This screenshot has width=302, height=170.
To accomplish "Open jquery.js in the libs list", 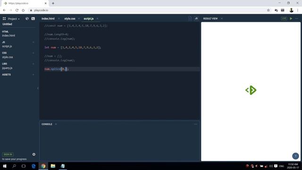I will (7, 68).
